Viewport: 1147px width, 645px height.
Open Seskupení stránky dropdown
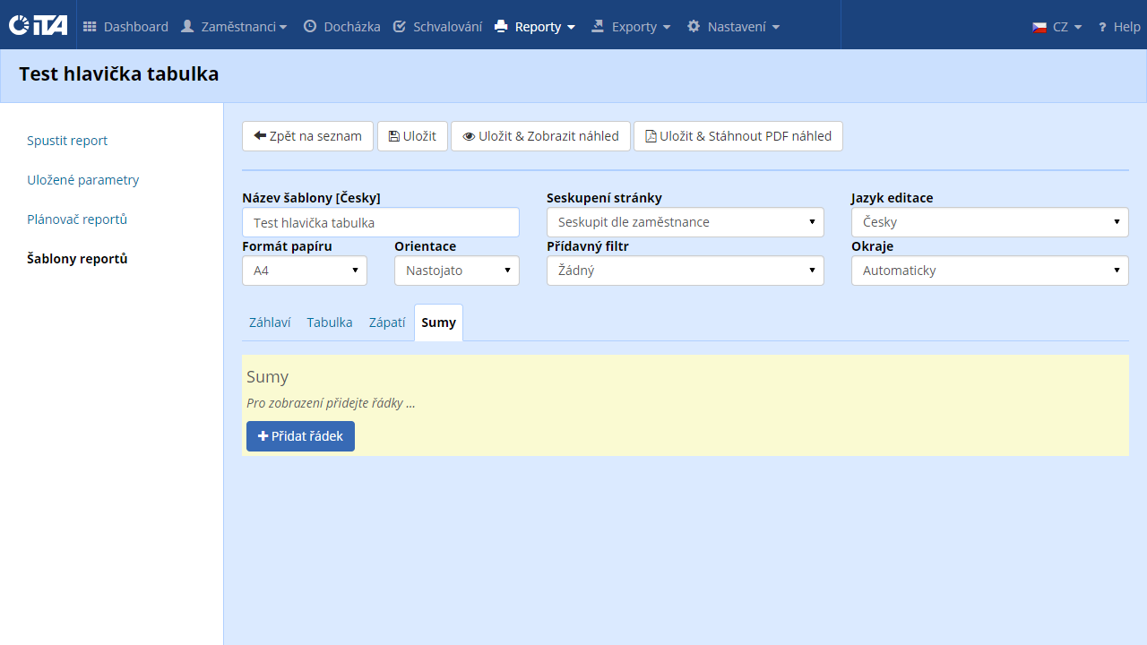685,222
